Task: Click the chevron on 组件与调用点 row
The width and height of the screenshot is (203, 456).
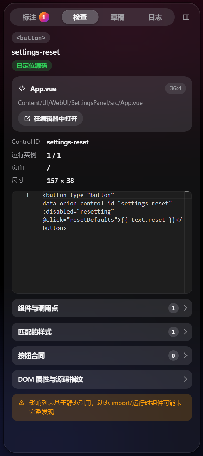Action: [x=186, y=308]
